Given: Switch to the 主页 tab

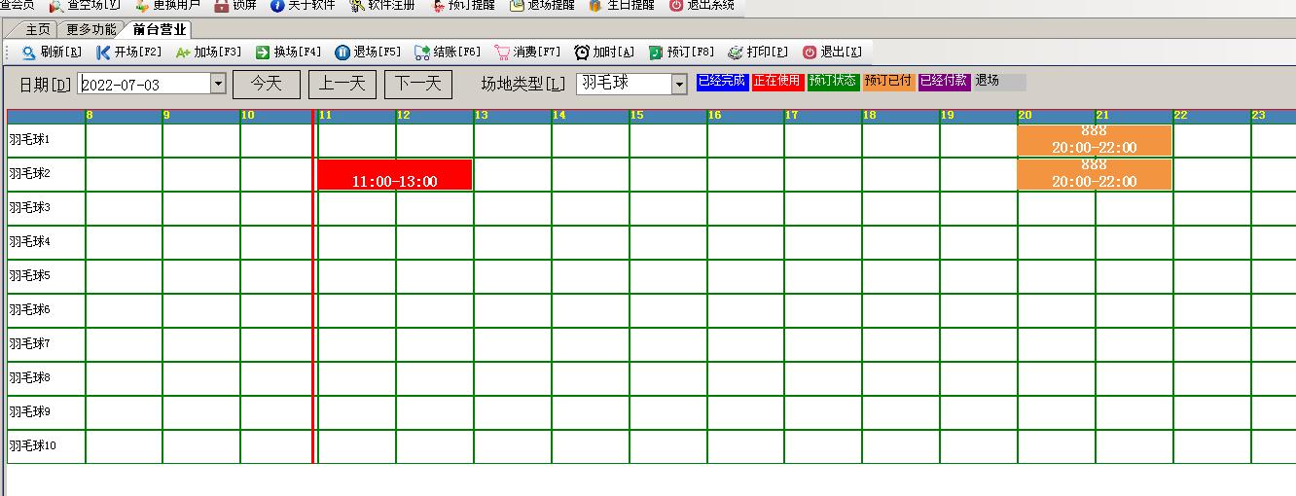Looking at the screenshot, I should [x=38, y=30].
